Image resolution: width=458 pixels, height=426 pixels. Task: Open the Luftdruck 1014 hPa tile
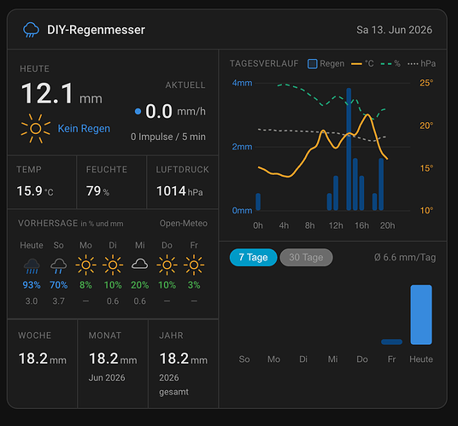[x=183, y=182]
